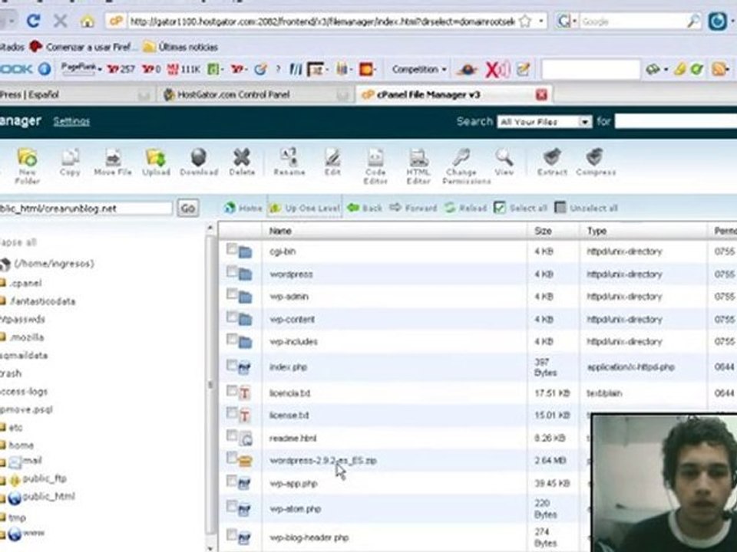Check the box for the wordpress zip file
The height and width of the screenshot is (552, 737).
point(231,457)
